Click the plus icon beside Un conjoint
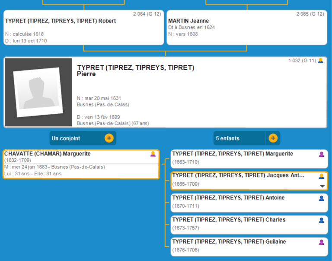Screen dimensions: 332x261 tap(109, 139)
